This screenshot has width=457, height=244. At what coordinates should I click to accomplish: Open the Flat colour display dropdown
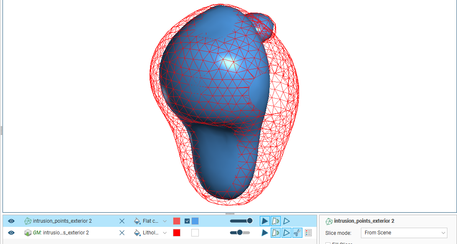pos(165,221)
